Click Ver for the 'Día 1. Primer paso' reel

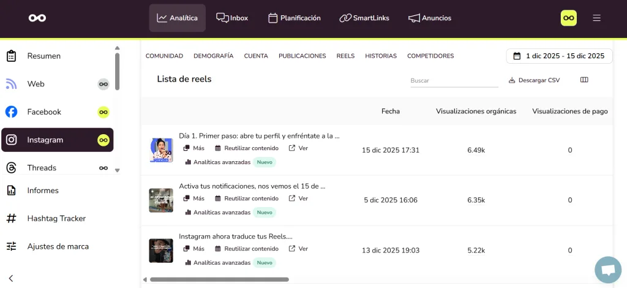click(x=299, y=148)
